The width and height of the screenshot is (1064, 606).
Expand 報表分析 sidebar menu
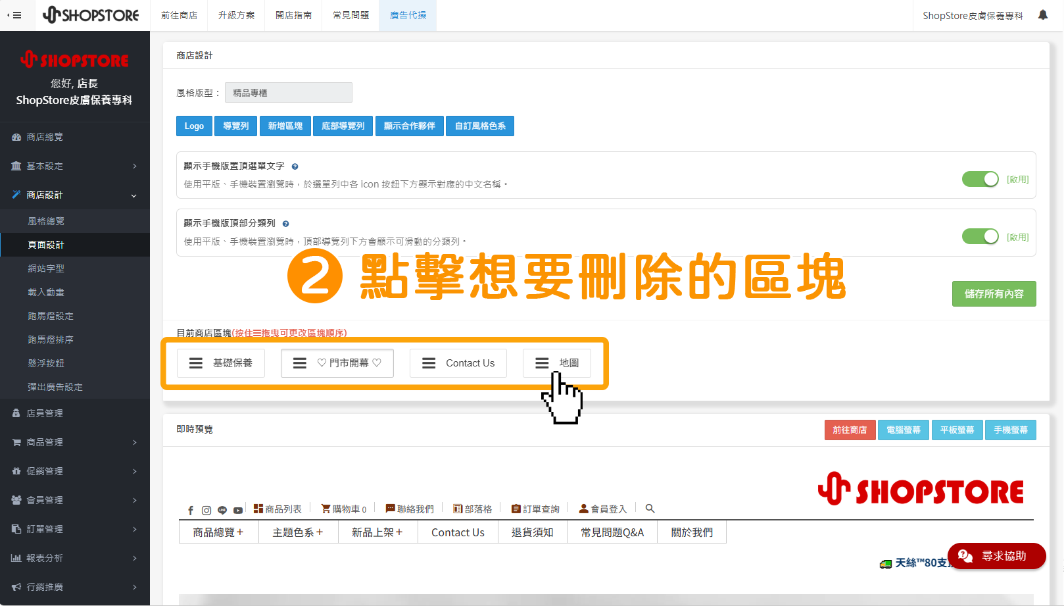tap(75, 558)
